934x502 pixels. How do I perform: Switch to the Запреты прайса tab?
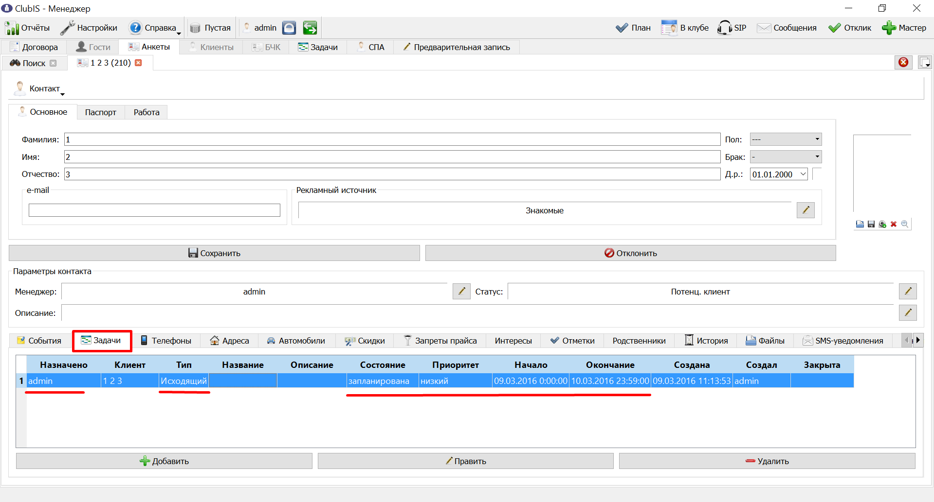pyautogui.click(x=440, y=341)
